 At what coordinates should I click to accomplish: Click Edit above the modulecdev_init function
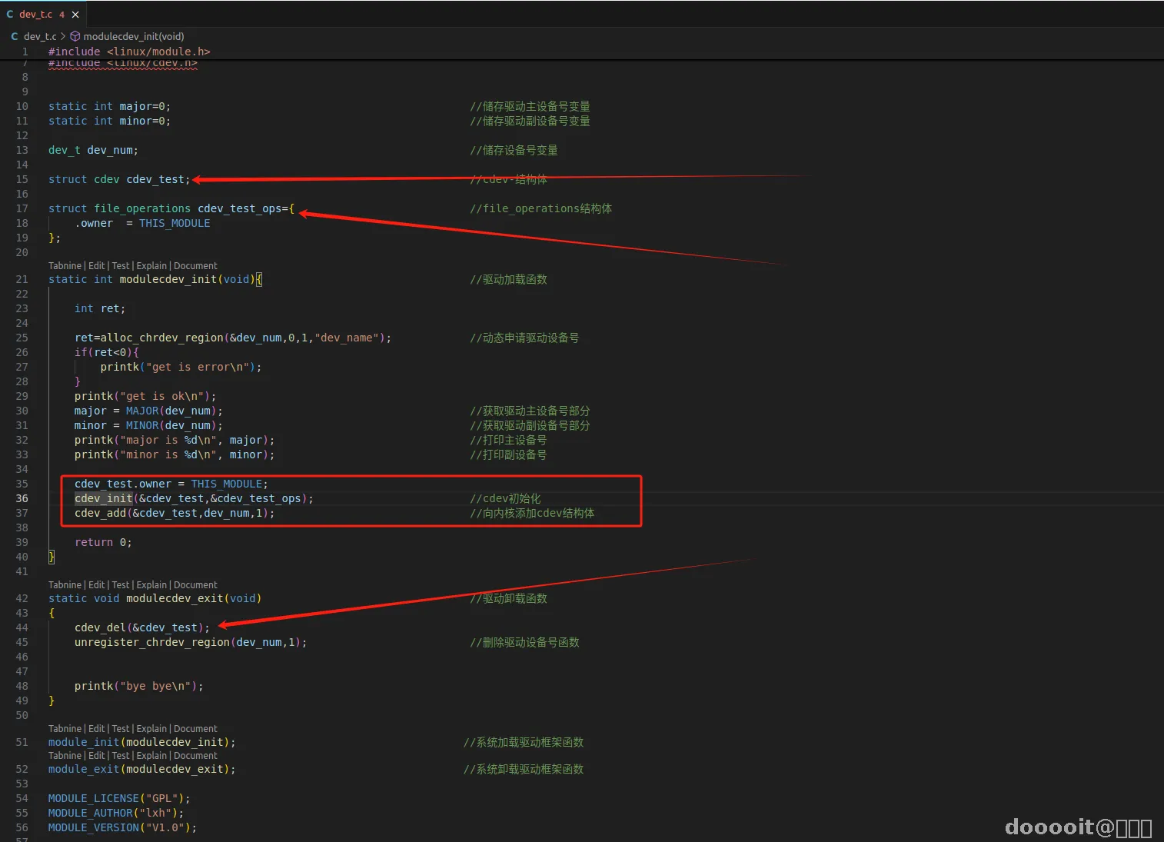pos(96,266)
